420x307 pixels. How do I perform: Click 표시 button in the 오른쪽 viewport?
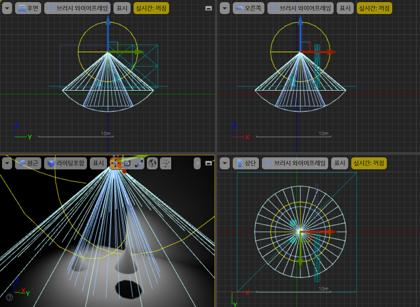coord(345,8)
